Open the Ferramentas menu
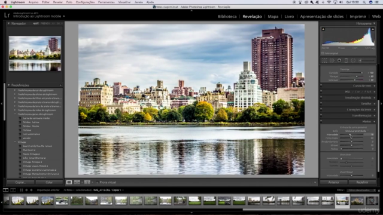This screenshot has height=215, width=383. pyautogui.click(x=107, y=2)
